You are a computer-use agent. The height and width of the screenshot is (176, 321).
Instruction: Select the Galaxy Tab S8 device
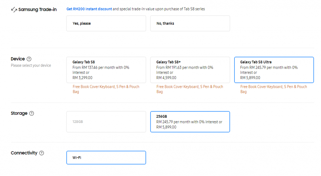pyautogui.click(x=106, y=70)
